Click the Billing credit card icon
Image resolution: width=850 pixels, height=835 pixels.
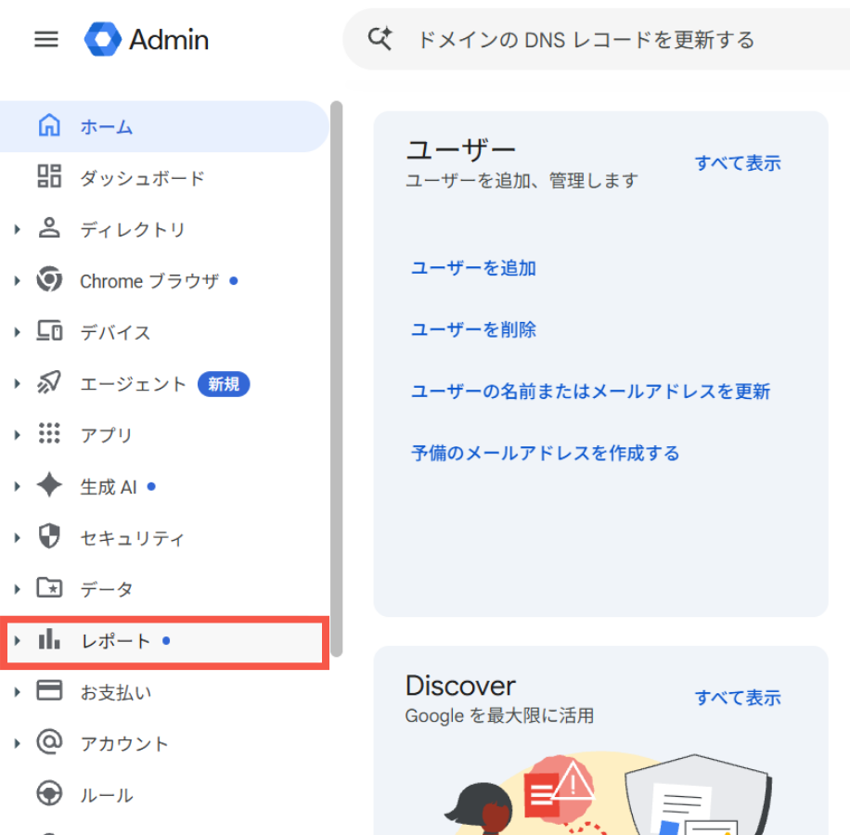[x=49, y=691]
